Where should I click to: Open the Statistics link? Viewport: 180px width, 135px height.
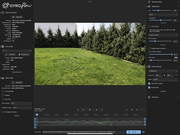(x=17, y=115)
